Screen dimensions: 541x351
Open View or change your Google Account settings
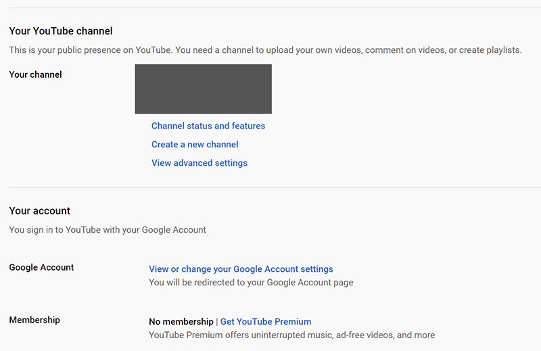pyautogui.click(x=241, y=269)
